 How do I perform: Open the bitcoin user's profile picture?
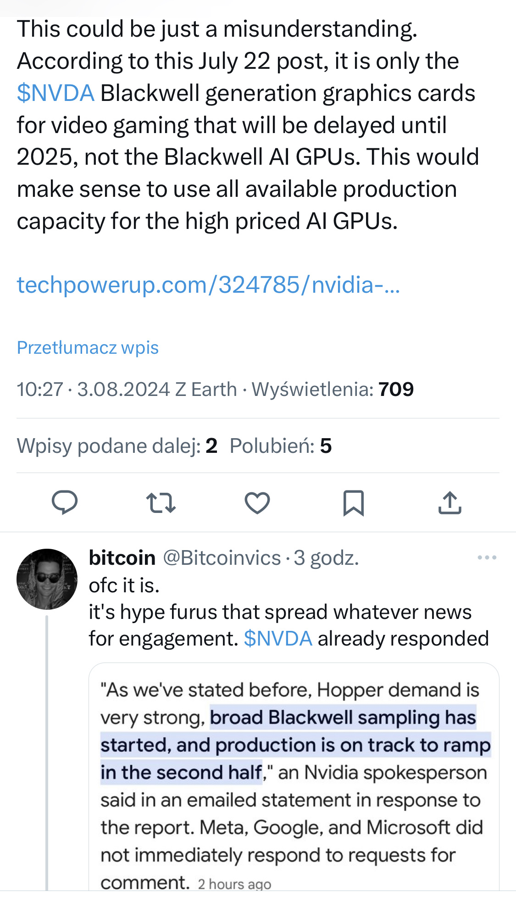click(47, 579)
